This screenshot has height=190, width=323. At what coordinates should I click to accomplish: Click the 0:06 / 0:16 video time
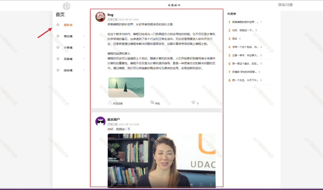click(124, 185)
